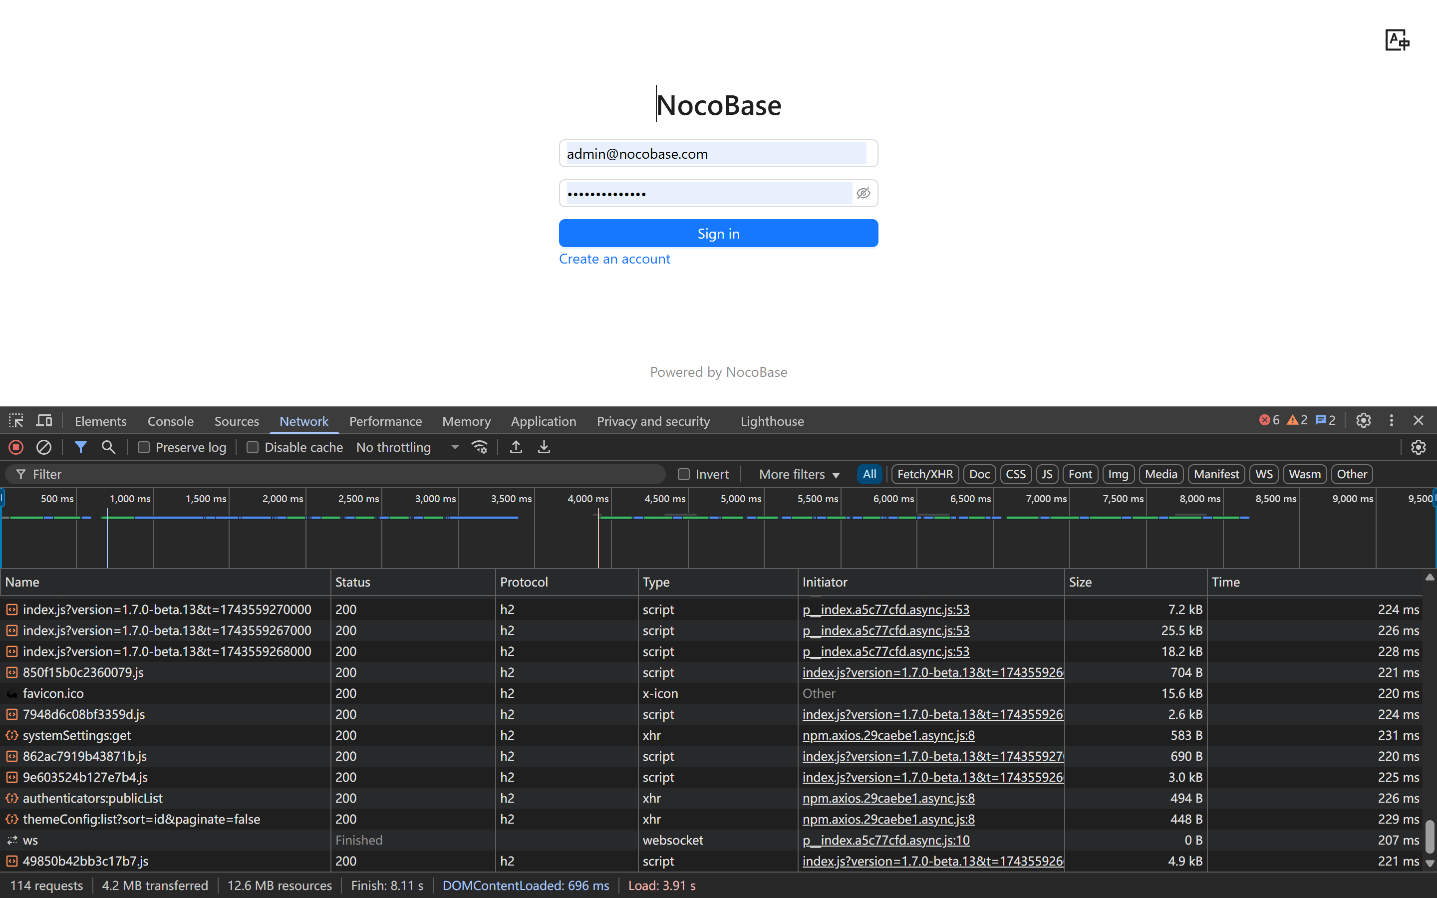Open the Create an account link
This screenshot has height=898, width=1437.
point(614,259)
